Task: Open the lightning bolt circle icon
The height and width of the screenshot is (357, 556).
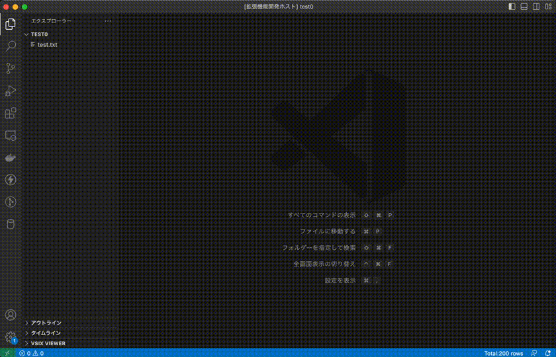Action: tap(11, 180)
